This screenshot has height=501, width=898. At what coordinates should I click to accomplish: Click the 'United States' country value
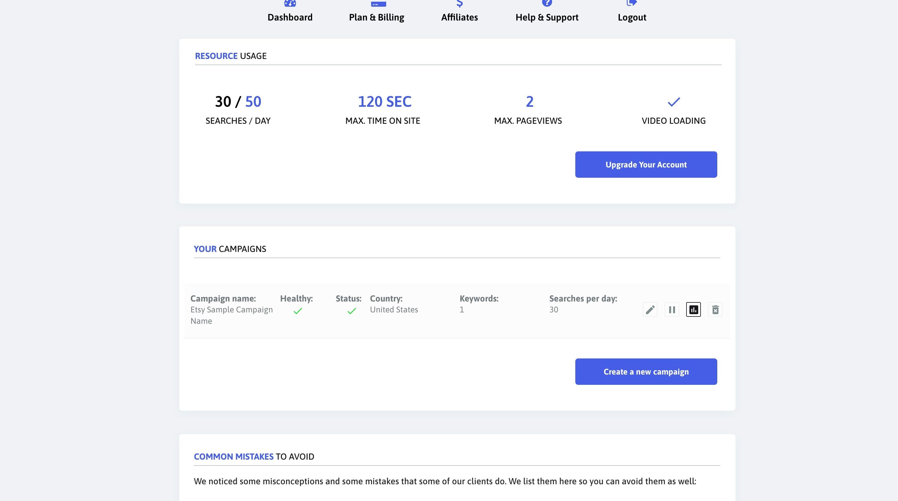(x=394, y=309)
